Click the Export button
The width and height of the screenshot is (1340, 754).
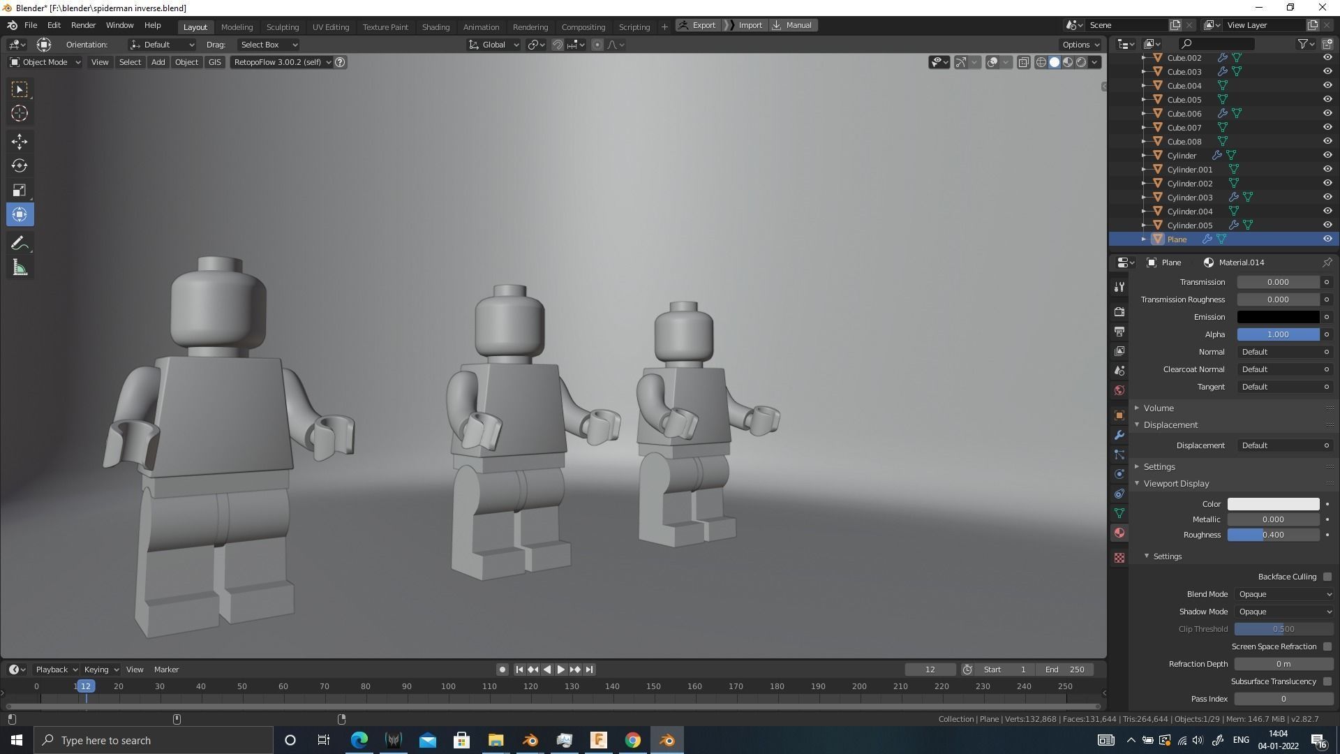(697, 25)
